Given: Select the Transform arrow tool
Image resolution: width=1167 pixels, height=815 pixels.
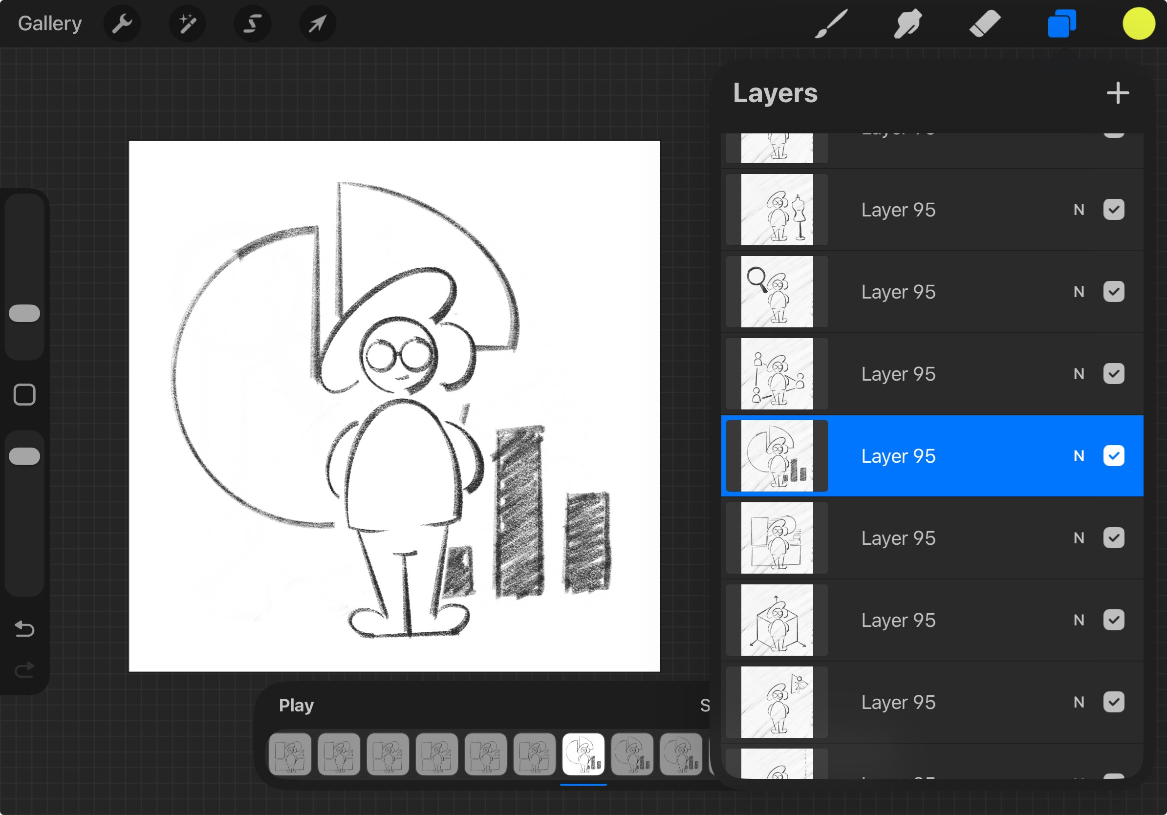Looking at the screenshot, I should 317,23.
